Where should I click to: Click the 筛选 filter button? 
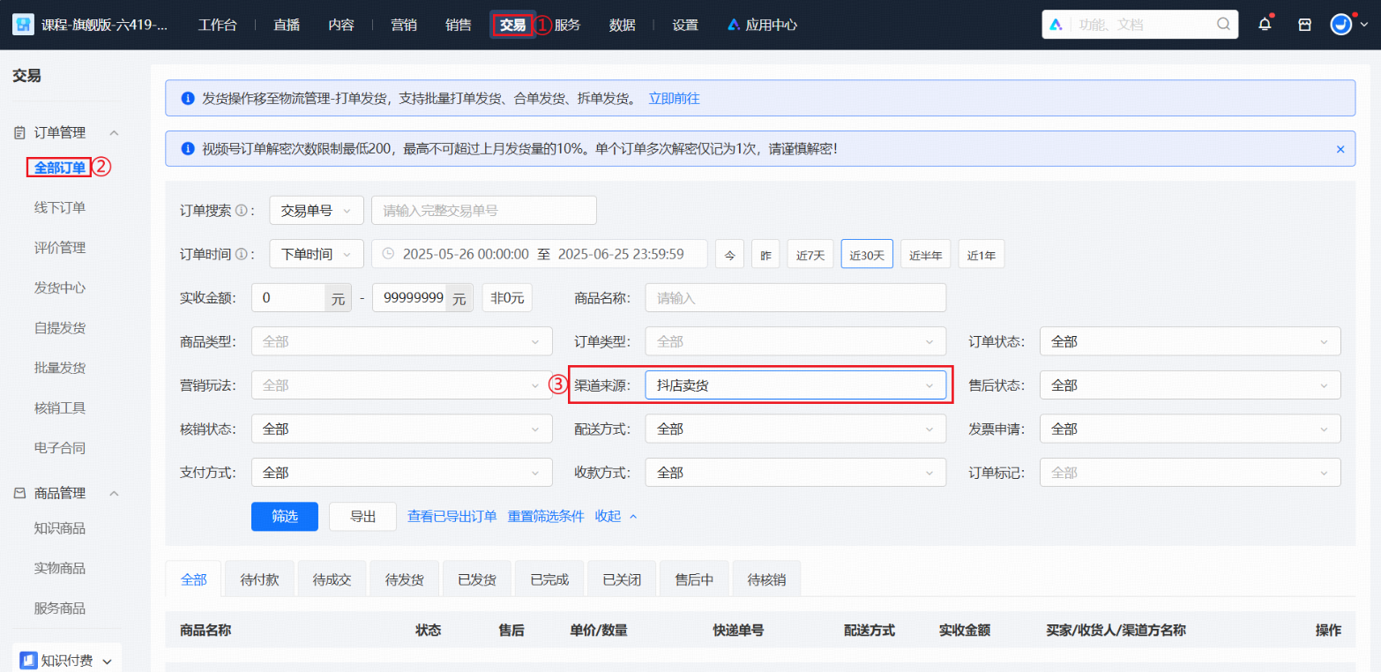tap(284, 516)
